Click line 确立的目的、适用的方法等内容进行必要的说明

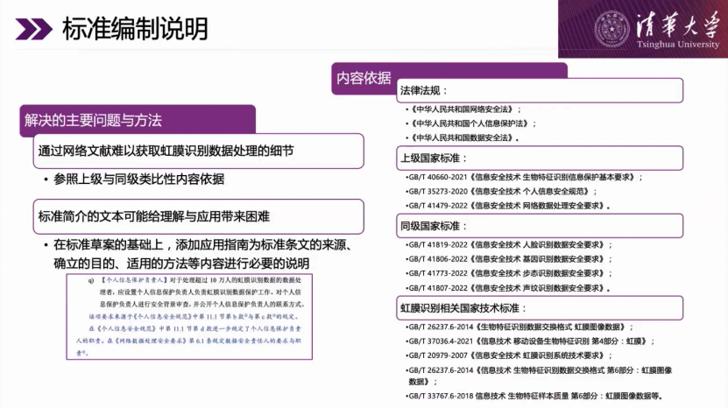[181, 264]
